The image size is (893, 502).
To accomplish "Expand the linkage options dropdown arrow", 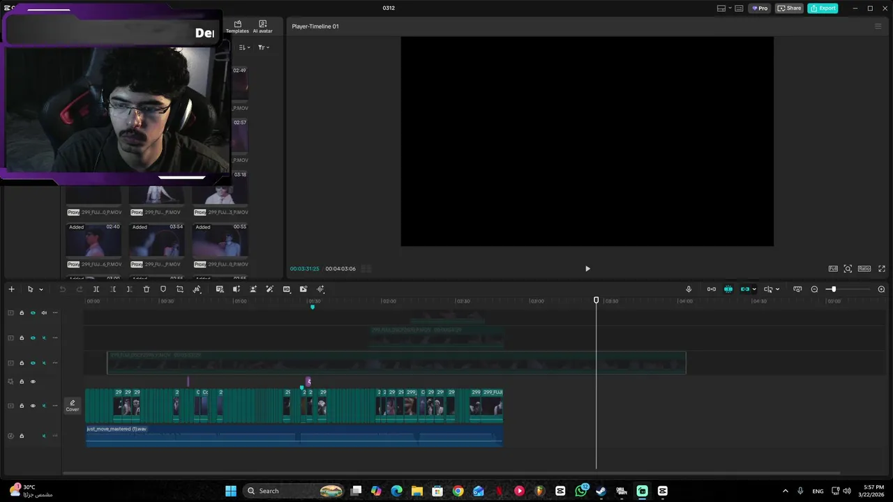I will point(754,289).
